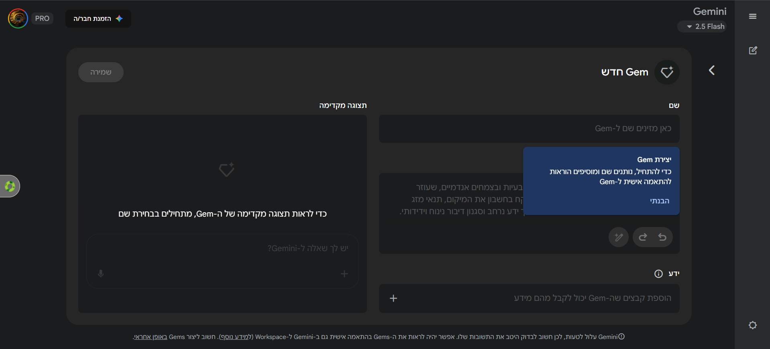
Task: Click the knowledge files upload field
Action: pyautogui.click(x=529, y=298)
